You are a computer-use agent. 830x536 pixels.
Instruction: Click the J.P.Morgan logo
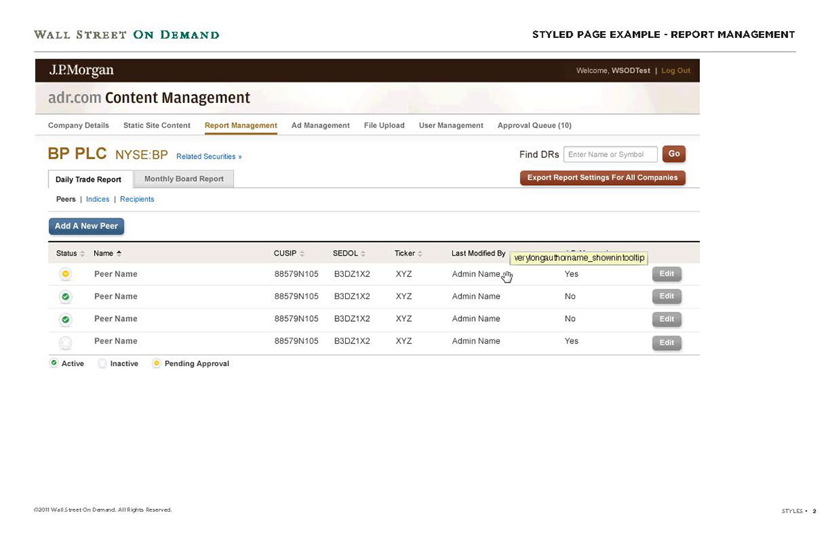click(81, 70)
